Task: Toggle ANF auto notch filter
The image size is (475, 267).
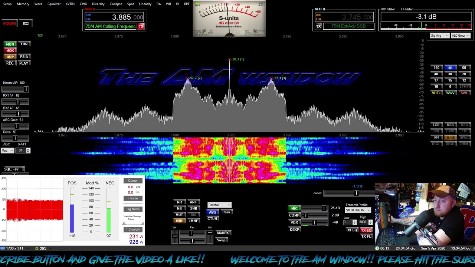Action: (x=193, y=202)
